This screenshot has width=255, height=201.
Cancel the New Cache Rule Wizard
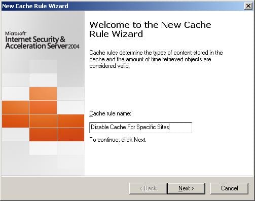(x=229, y=188)
